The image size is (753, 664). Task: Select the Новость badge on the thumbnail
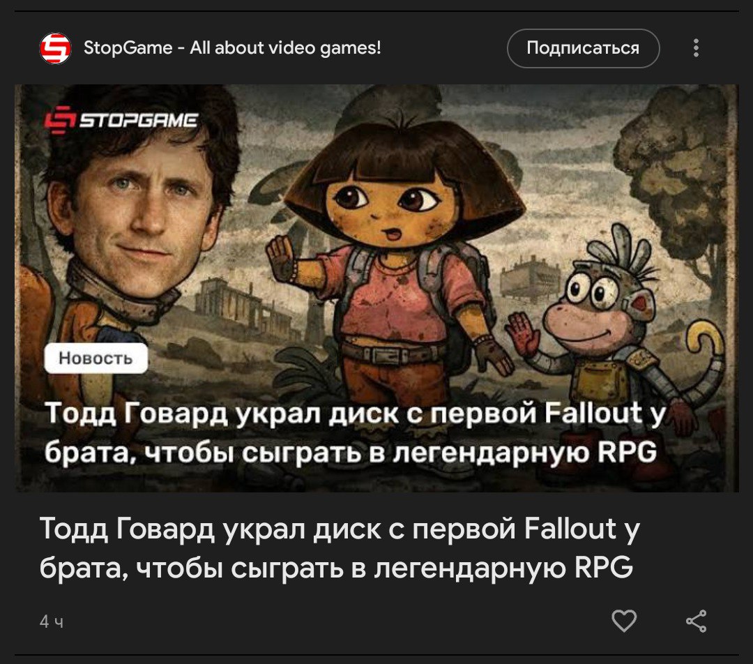(96, 358)
